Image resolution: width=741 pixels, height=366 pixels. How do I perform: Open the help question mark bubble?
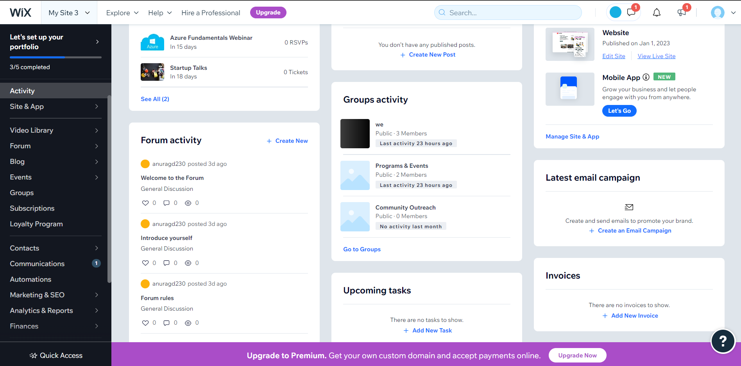tap(723, 341)
